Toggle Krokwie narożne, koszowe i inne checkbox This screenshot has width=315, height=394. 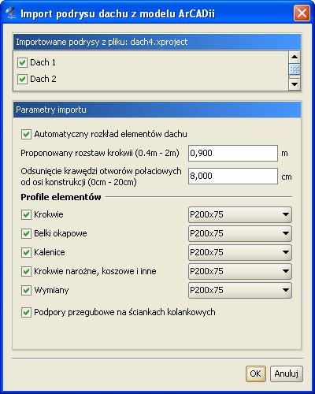tap(26, 271)
